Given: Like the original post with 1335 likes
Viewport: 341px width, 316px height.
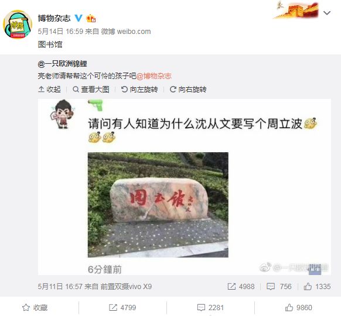Looking at the screenshot, I should [318, 287].
